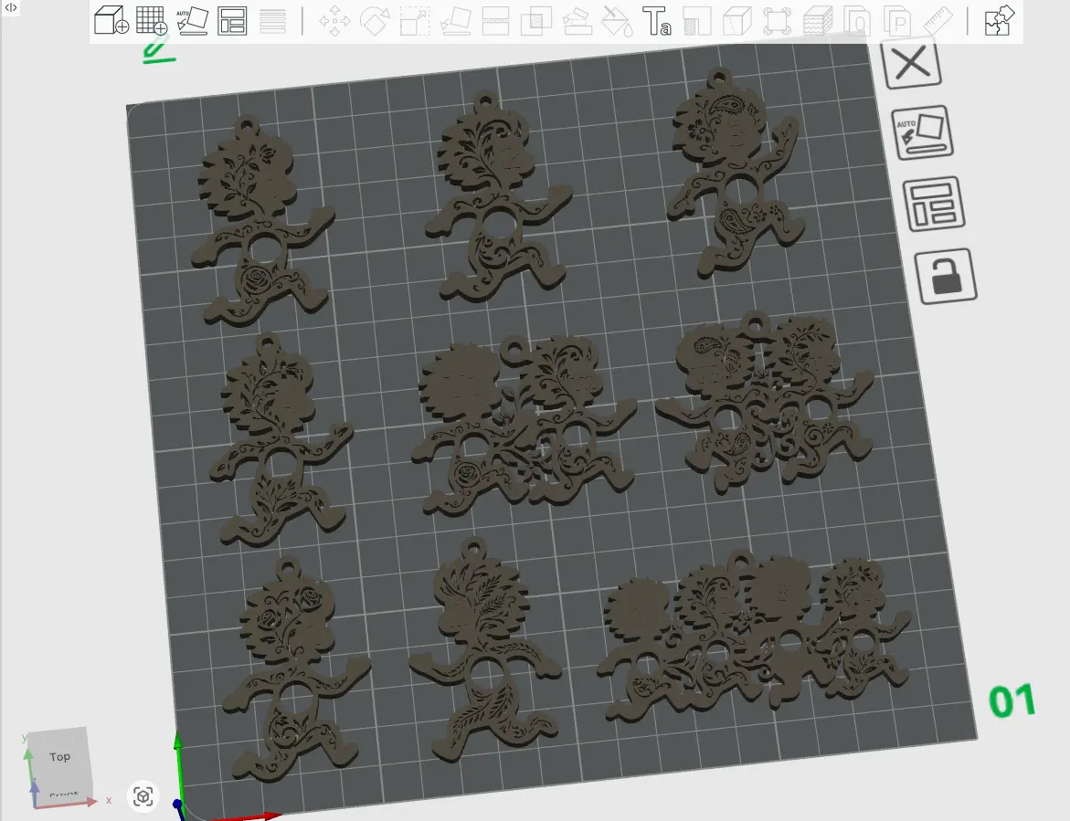Click Auto orient in the top toolbar
Viewport: 1070px width, 821px height.
click(x=192, y=20)
